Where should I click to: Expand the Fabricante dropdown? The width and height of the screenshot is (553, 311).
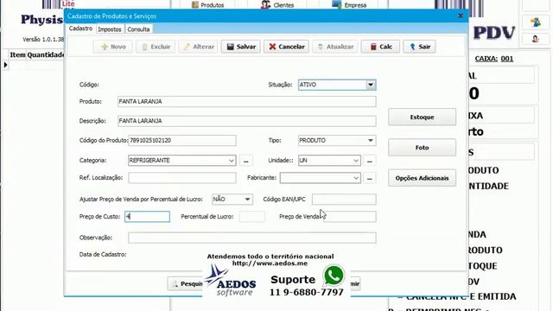(356, 178)
